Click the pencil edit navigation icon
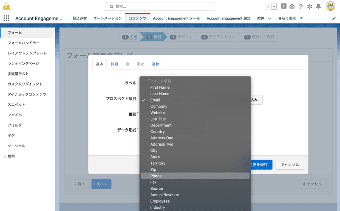 [x=334, y=19]
